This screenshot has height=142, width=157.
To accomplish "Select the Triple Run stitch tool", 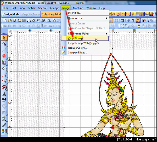I will [4, 81].
